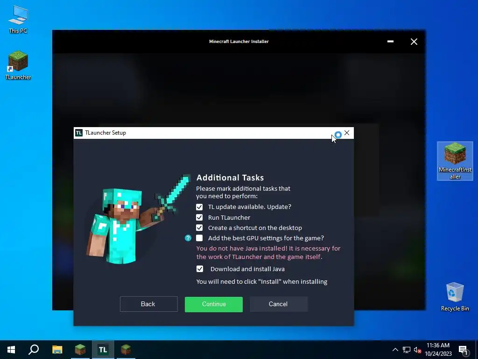Switch to the TL taskbar app

tap(103, 350)
